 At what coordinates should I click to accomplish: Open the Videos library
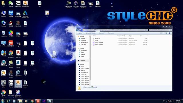(x=82, y=57)
